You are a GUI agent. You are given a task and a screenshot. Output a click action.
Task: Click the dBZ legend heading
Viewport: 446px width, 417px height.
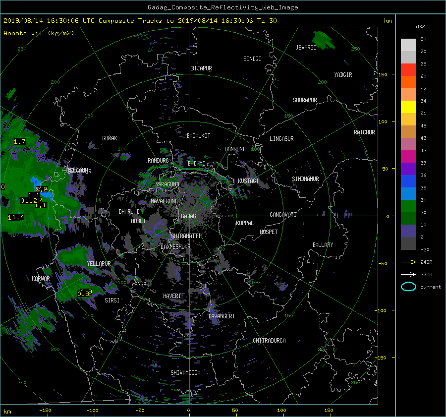tap(420, 27)
